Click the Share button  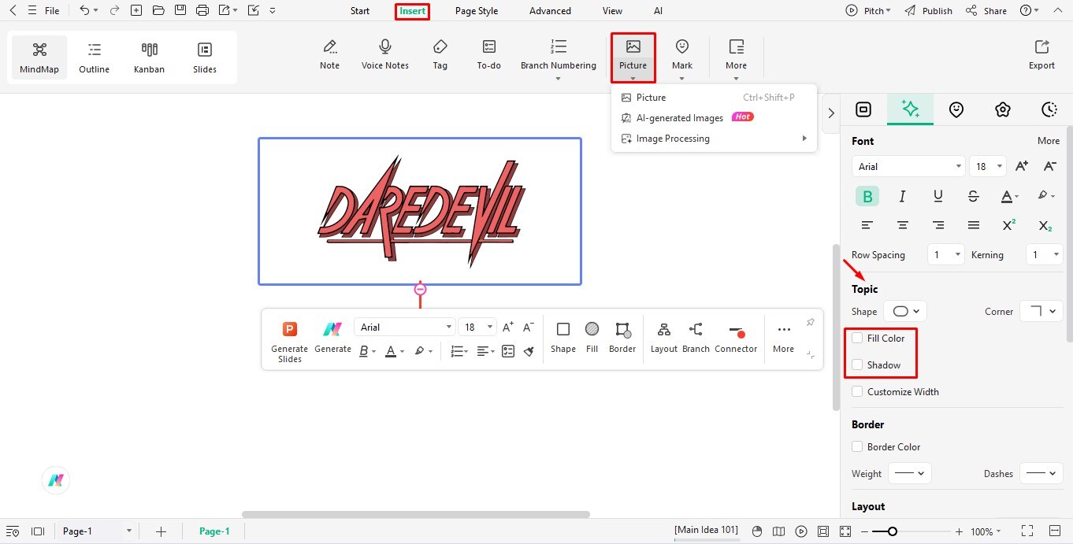tap(986, 11)
